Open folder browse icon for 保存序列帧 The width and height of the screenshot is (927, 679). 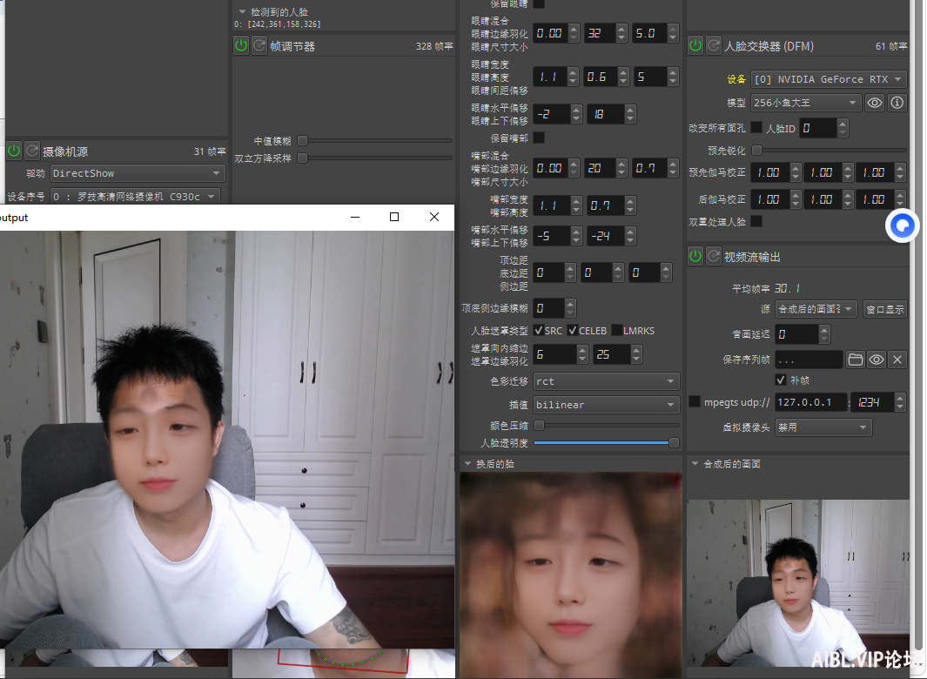tap(855, 360)
